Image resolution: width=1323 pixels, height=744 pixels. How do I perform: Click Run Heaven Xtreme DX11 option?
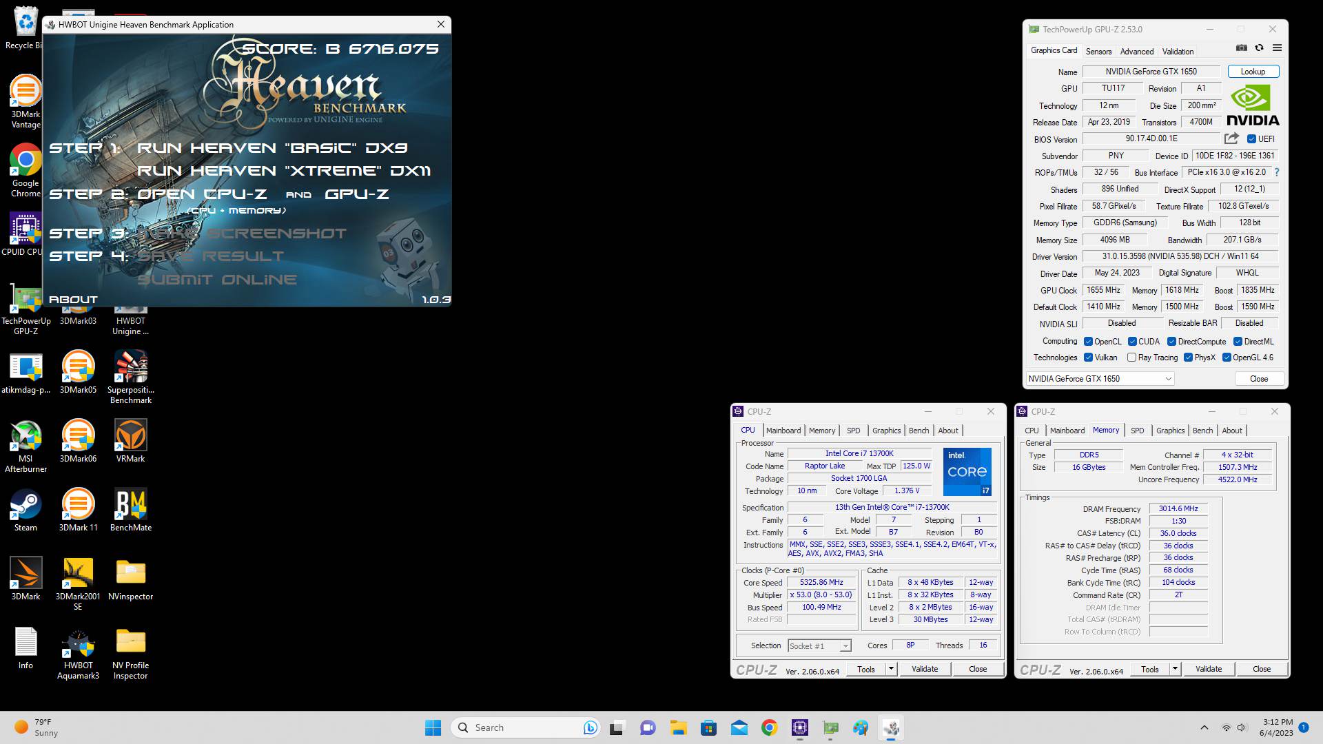pos(284,171)
